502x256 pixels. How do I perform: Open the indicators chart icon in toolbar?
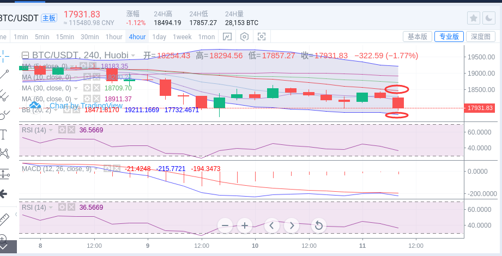[227, 37]
